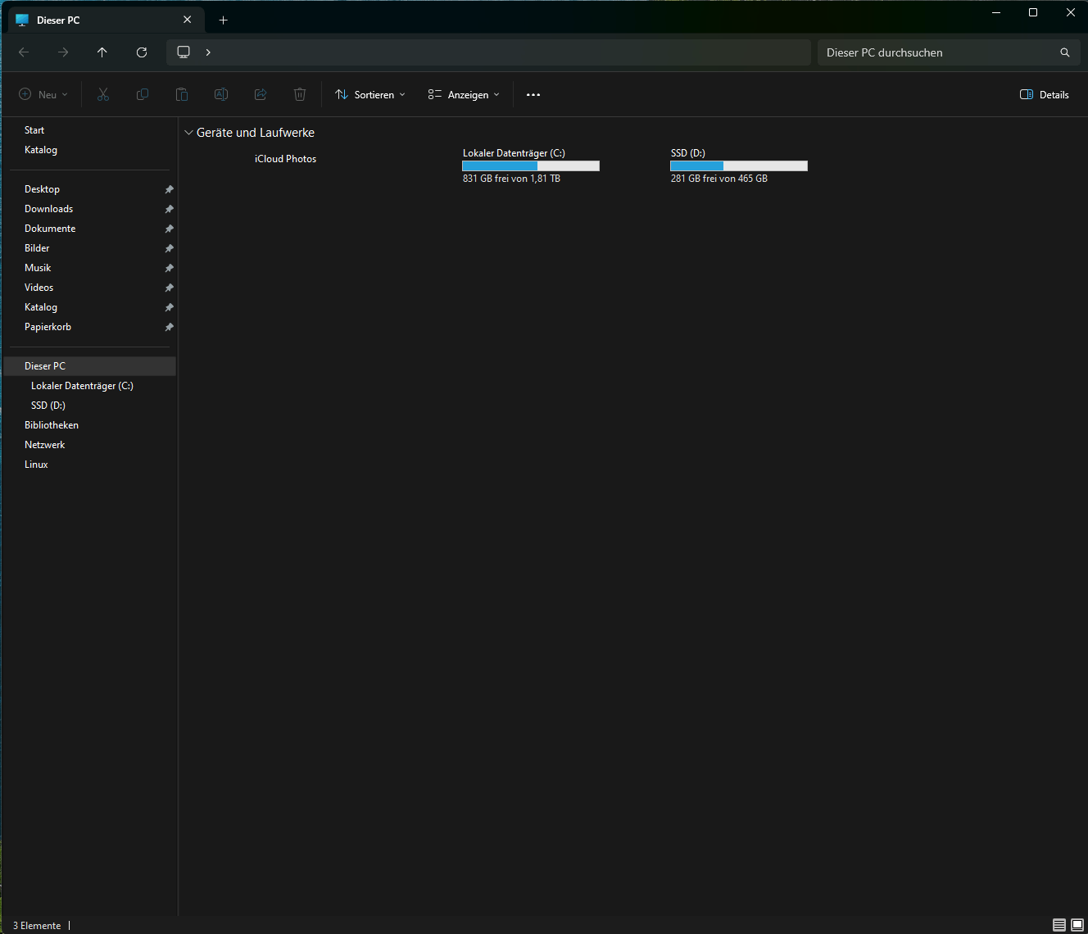Click the Share icon in toolbar
Screen dimensions: 1088x934
pos(261,95)
